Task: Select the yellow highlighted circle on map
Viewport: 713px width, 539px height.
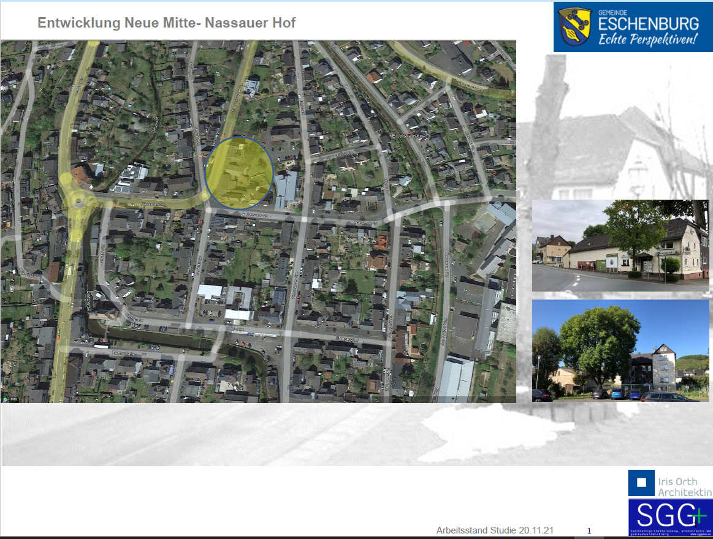Action: click(239, 173)
